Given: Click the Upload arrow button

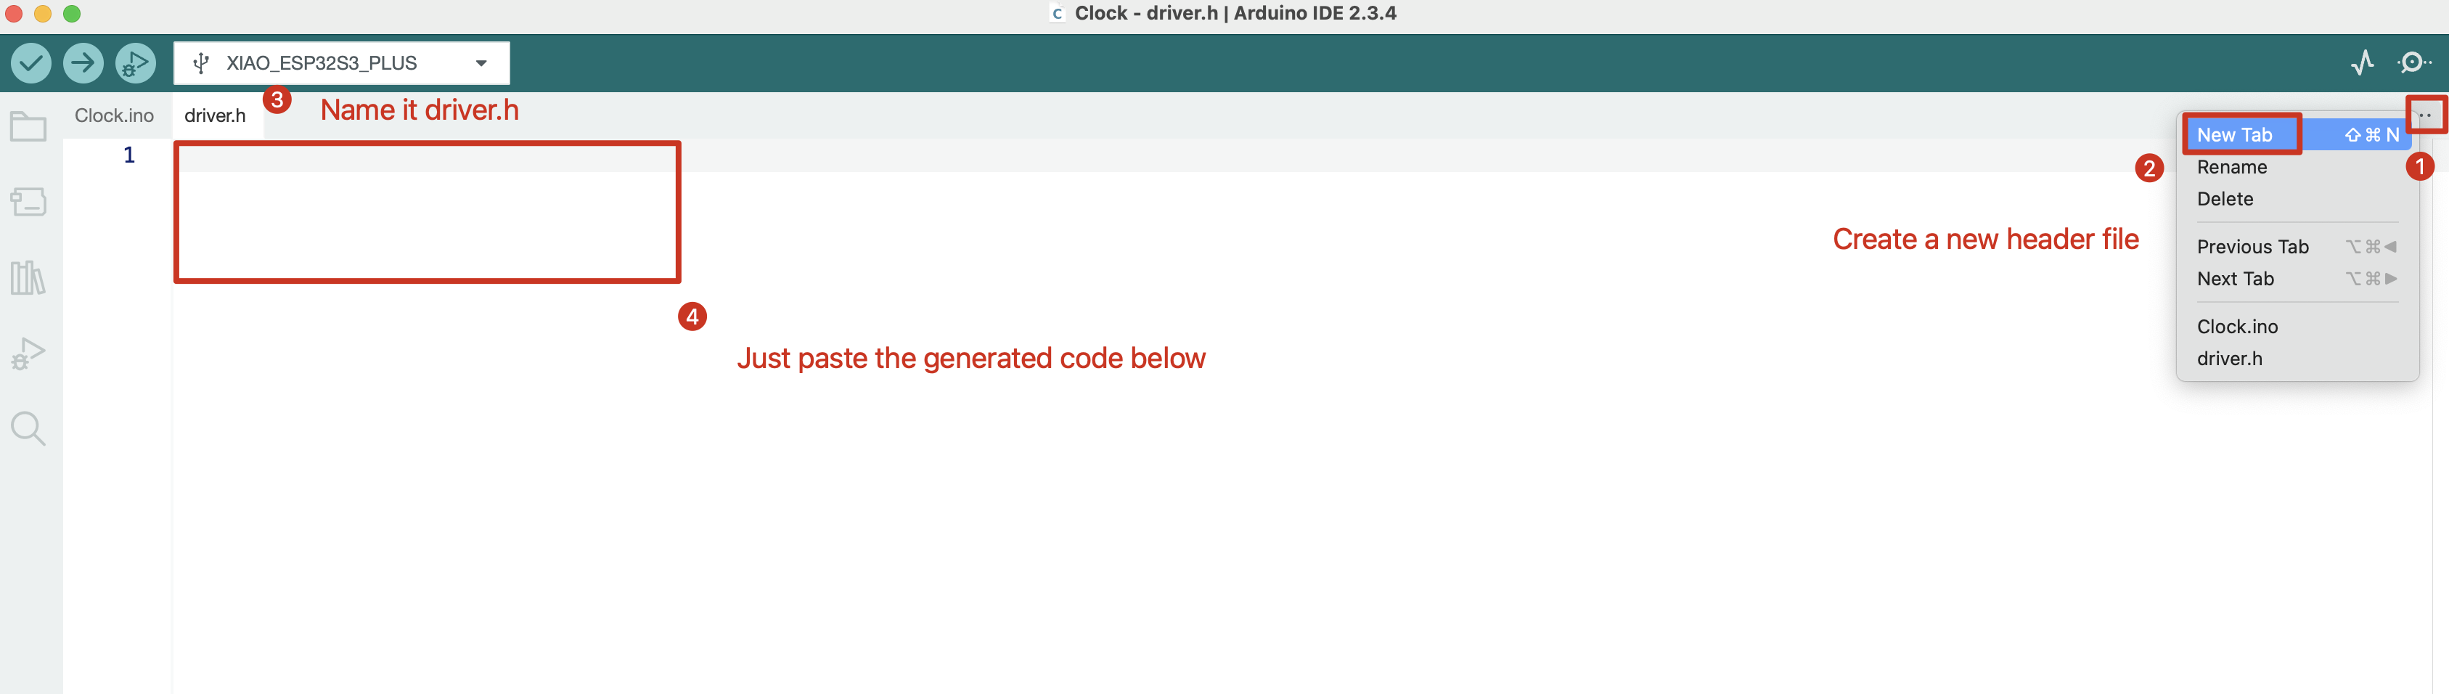Looking at the screenshot, I should pos(83,62).
